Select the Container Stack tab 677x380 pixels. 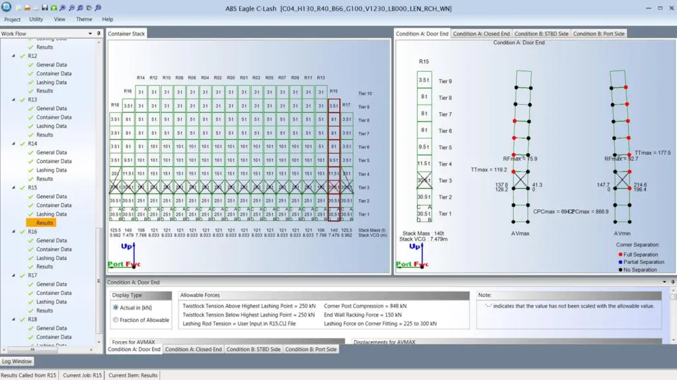coord(126,34)
